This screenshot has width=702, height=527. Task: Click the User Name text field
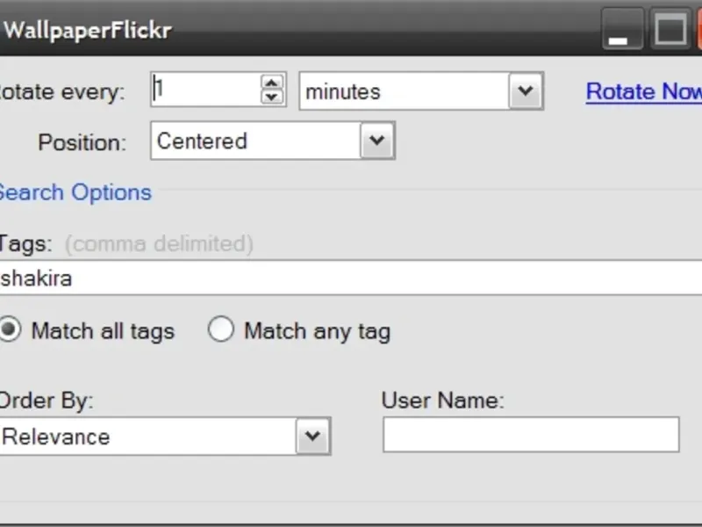pos(531,435)
